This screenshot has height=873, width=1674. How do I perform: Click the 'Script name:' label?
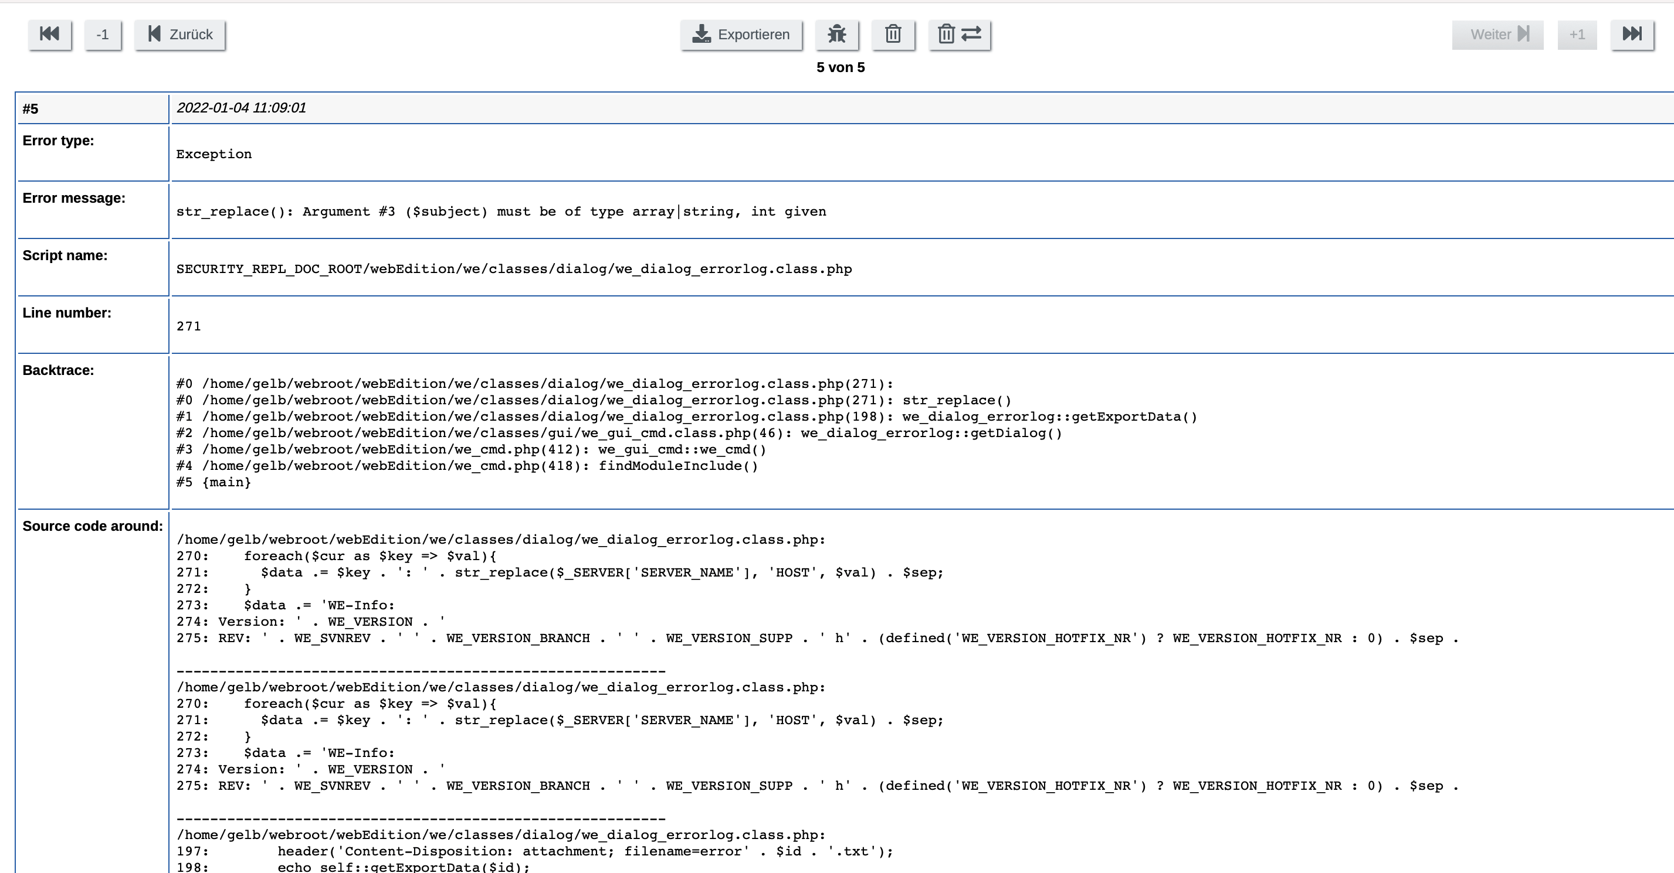pos(65,255)
